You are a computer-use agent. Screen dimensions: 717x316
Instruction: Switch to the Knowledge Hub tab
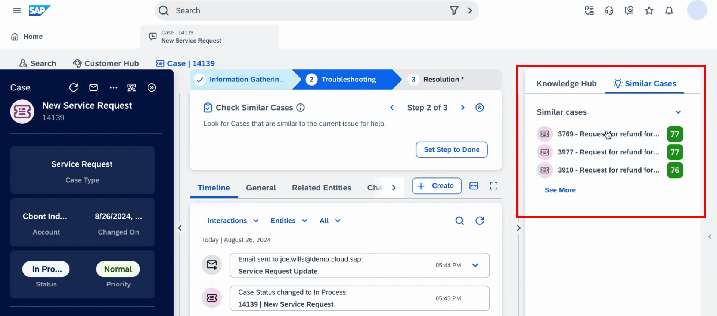[x=567, y=83]
